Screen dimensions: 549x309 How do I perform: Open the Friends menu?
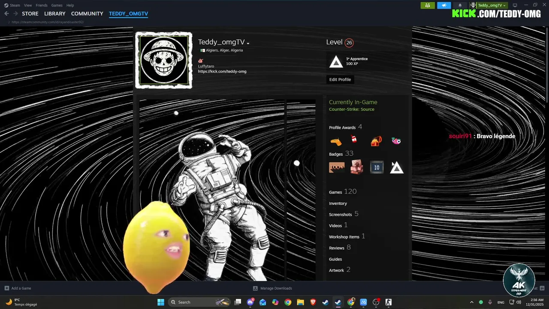[x=42, y=5]
